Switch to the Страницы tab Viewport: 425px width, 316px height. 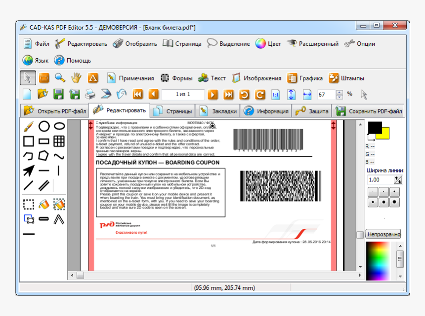click(172, 111)
